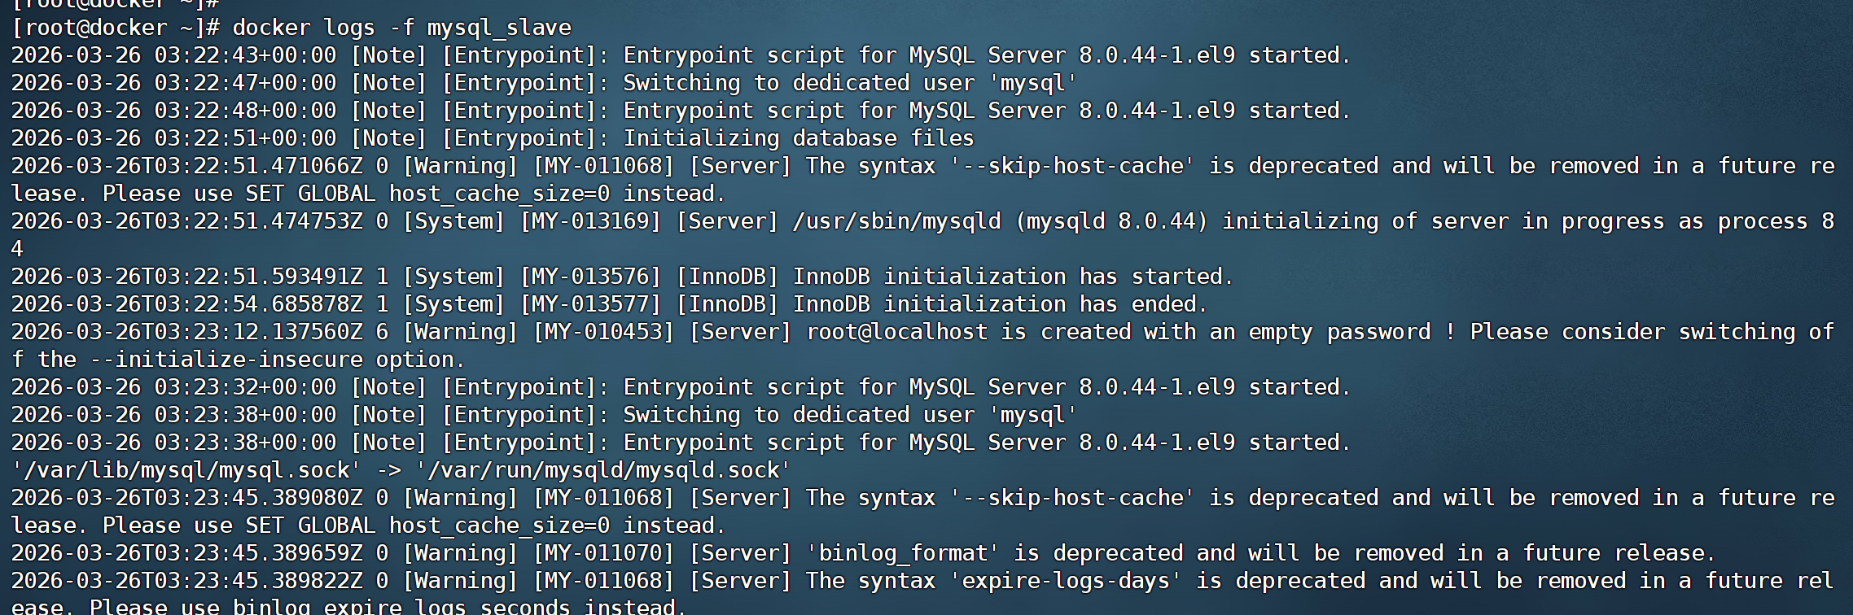Click the MY-010453 empty password warning
This screenshot has width=1853, height=615.
pos(604,333)
